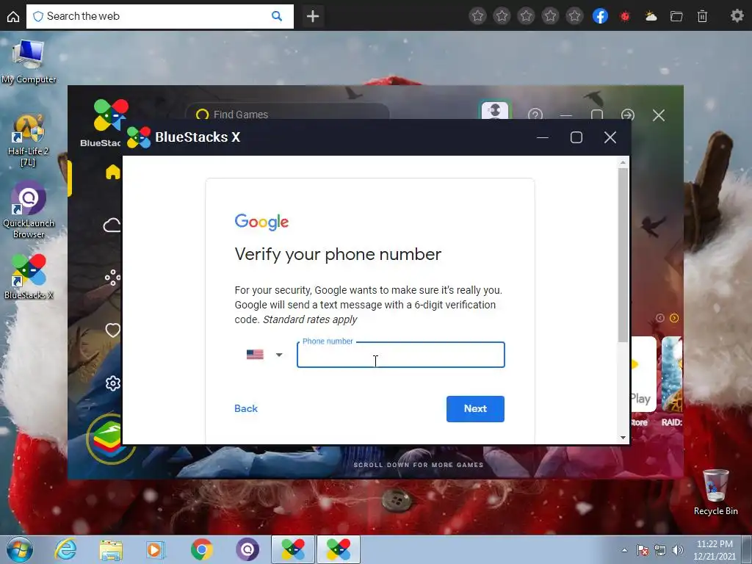Open Half-Life 2 desktop shortcut

pos(28,140)
